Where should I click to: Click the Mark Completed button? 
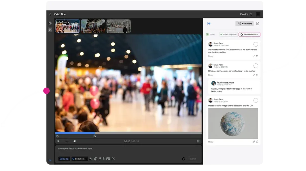click(228, 35)
